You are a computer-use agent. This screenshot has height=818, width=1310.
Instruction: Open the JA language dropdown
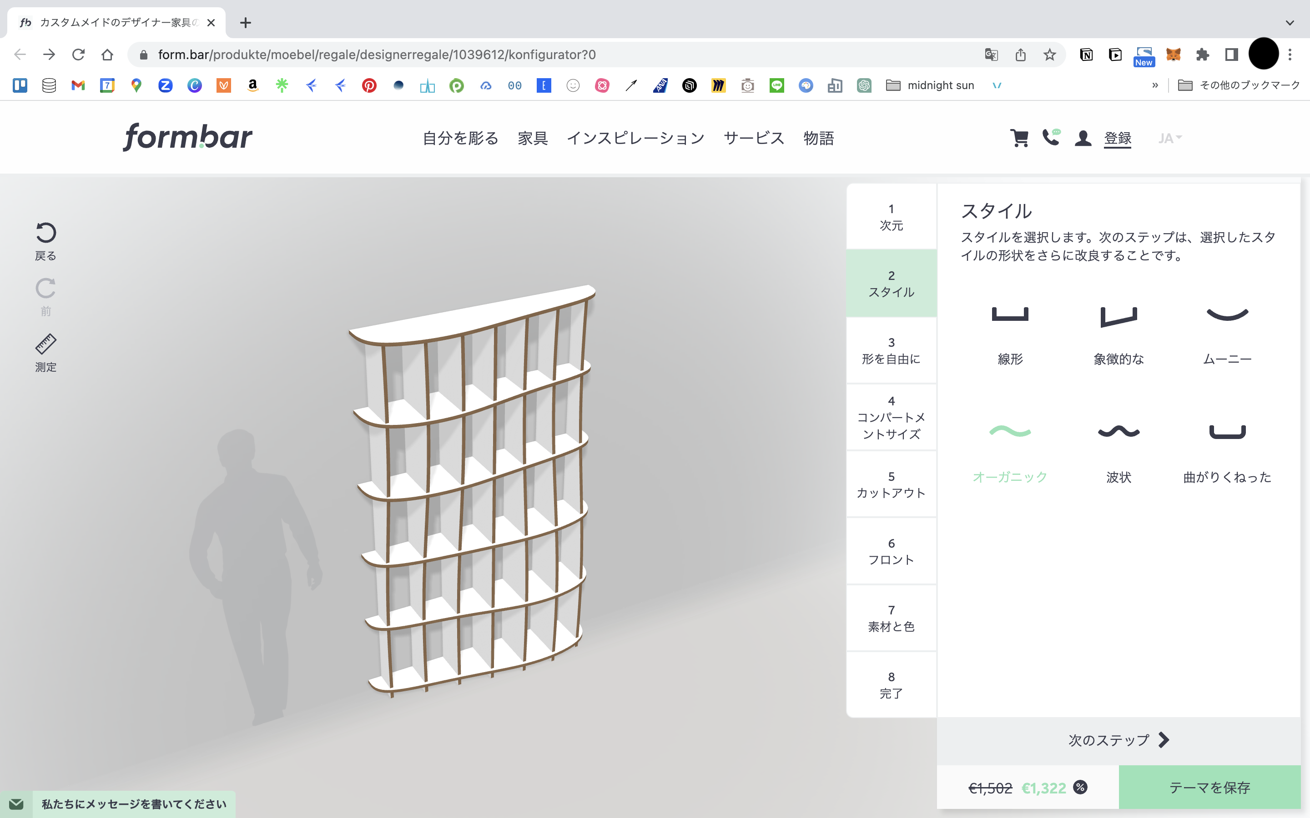pyautogui.click(x=1170, y=138)
